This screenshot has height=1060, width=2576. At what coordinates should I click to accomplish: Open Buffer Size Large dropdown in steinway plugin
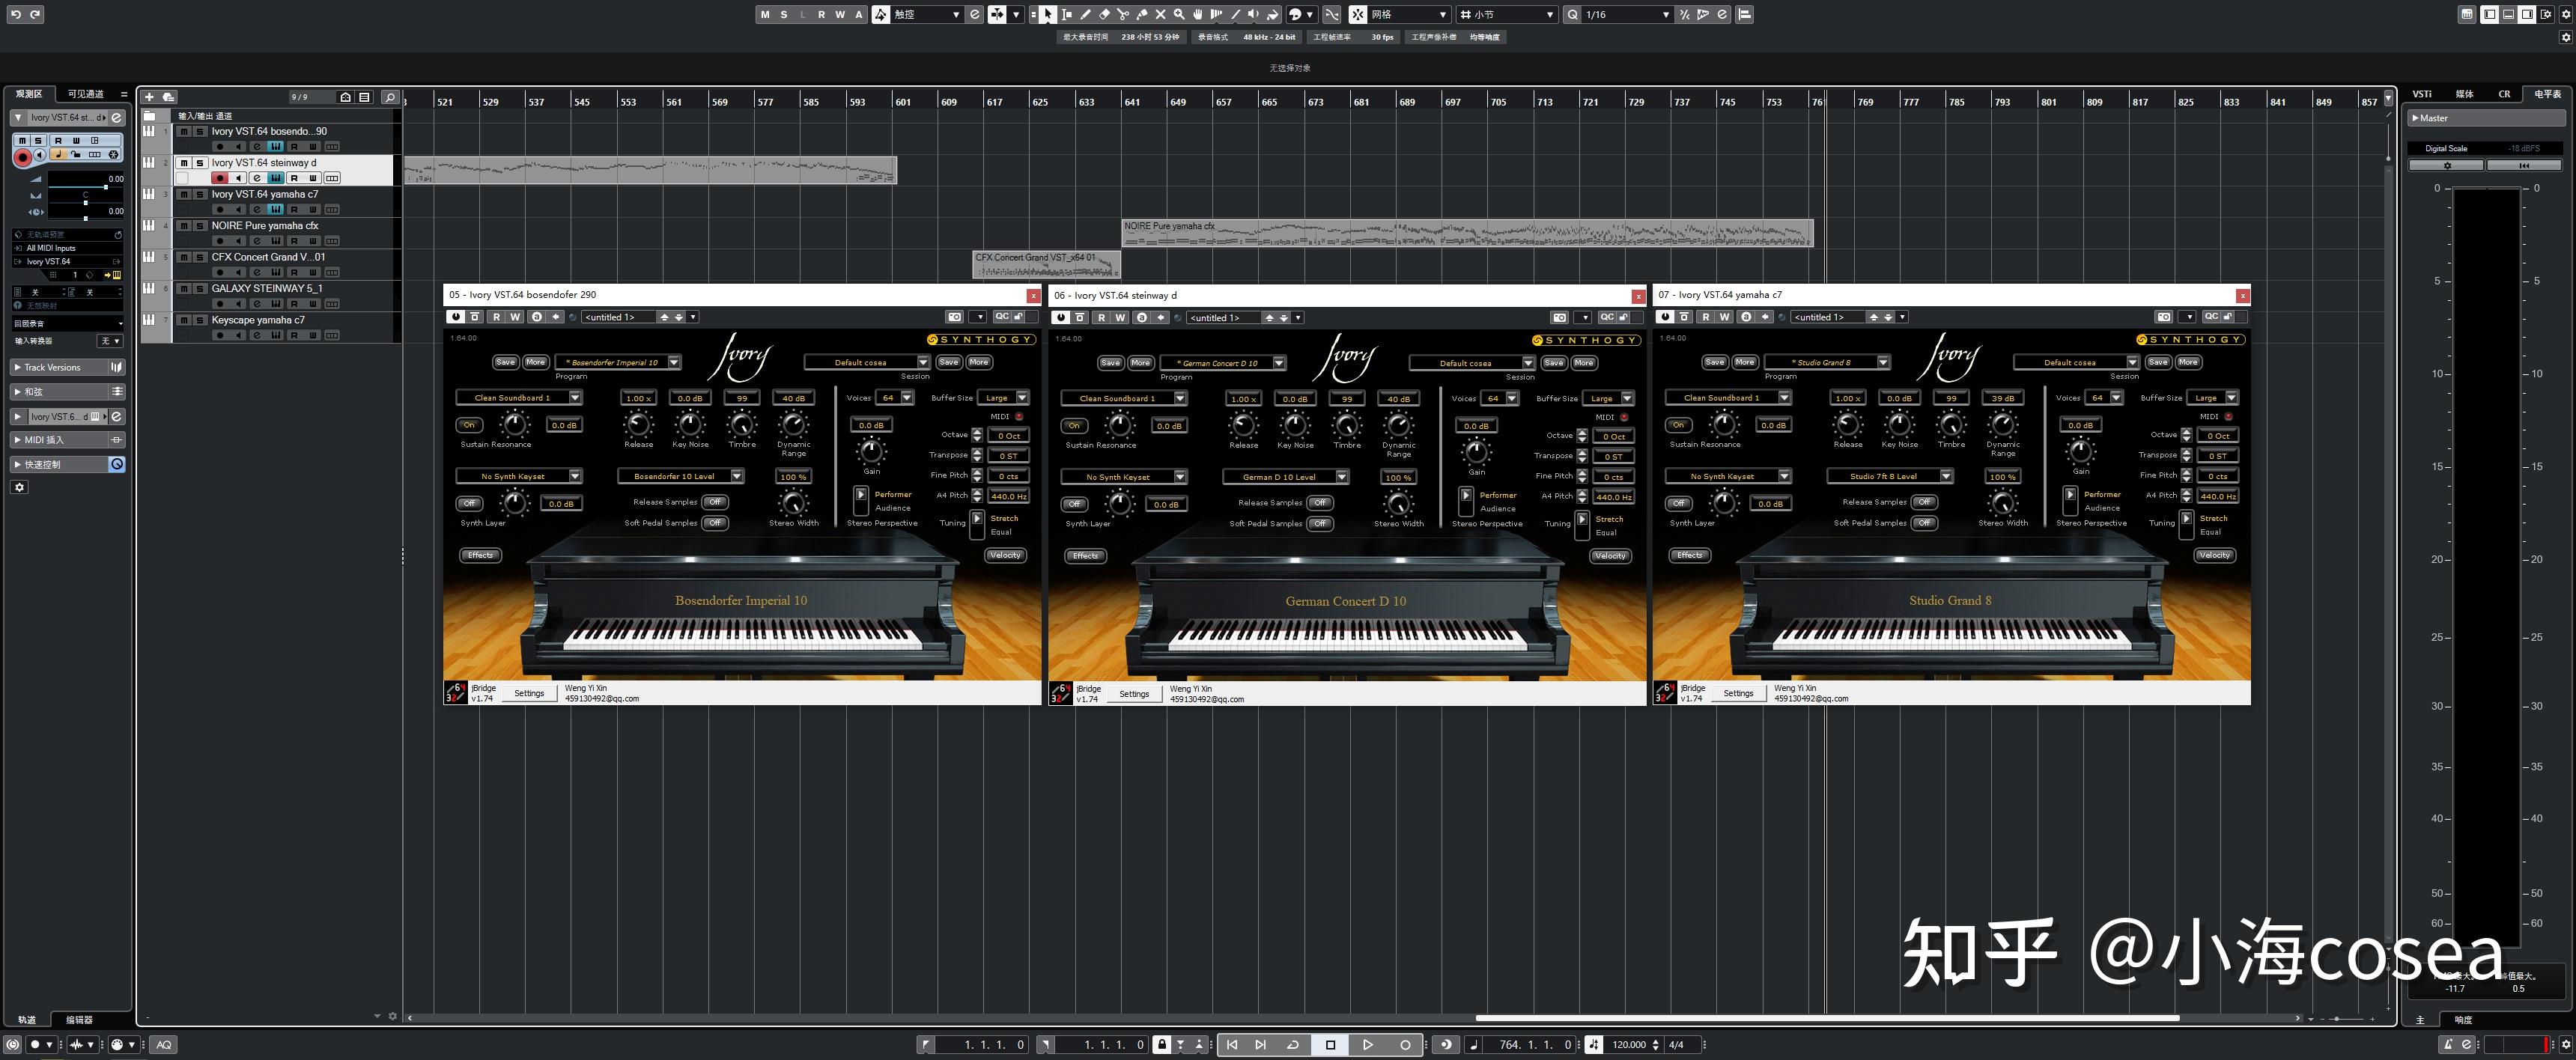click(x=1627, y=398)
